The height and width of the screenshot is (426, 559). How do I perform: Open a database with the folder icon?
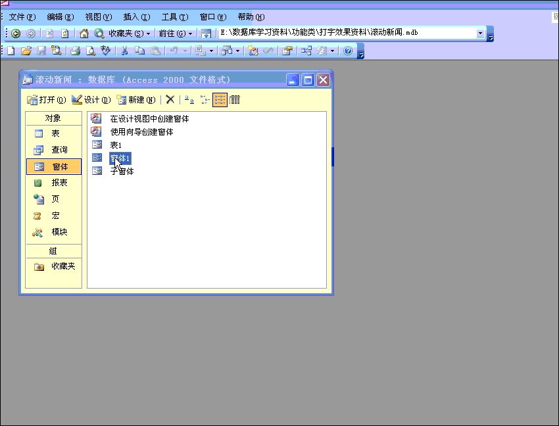click(26, 51)
